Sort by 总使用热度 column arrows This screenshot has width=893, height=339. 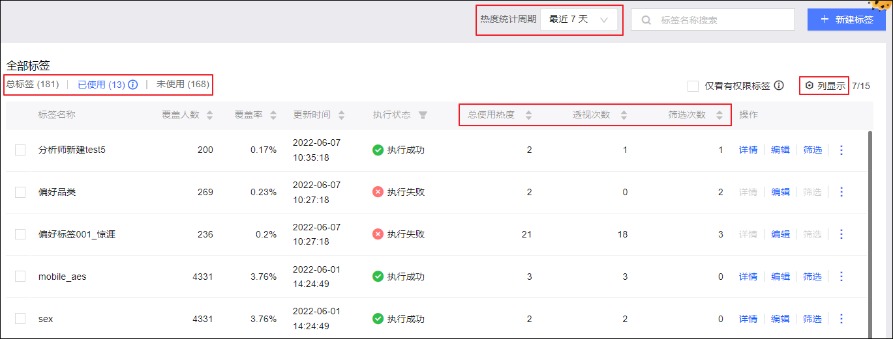528,115
